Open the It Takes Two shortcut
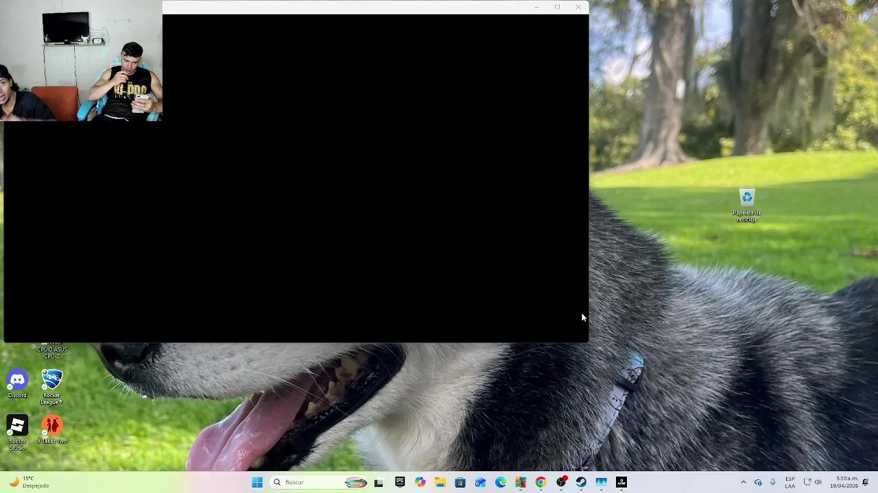 point(52,430)
